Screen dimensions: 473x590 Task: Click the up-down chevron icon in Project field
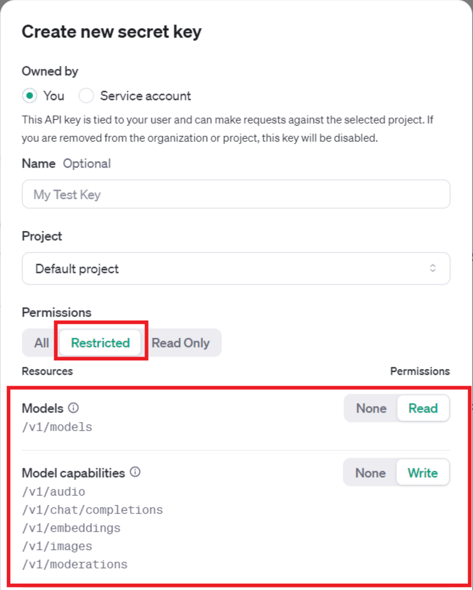(433, 268)
